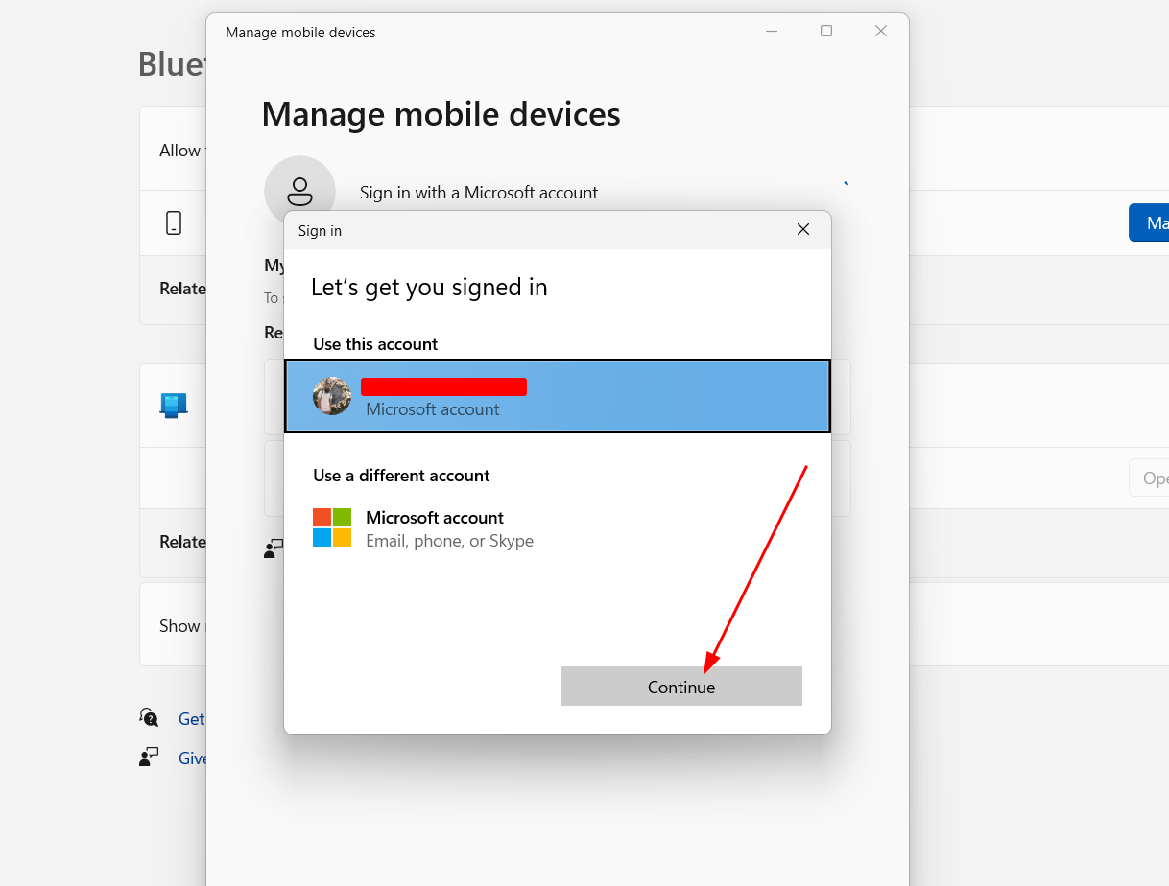Close the Manage mobile devices window
This screenshot has height=886, width=1169.
pos(881,32)
